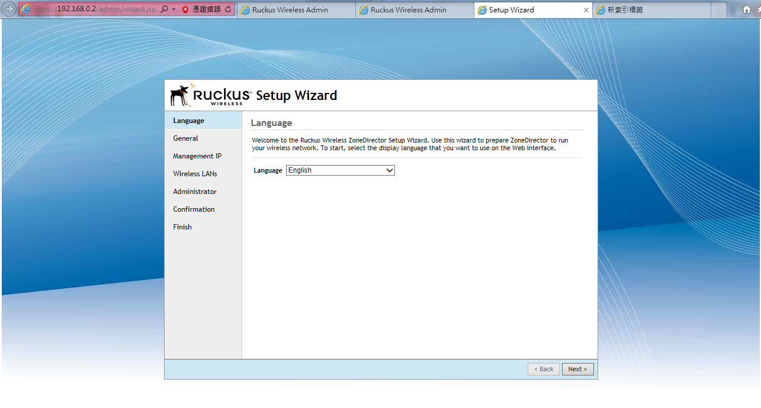761x408 pixels.
Task: Click the blank new tab button
Action: 718,10
